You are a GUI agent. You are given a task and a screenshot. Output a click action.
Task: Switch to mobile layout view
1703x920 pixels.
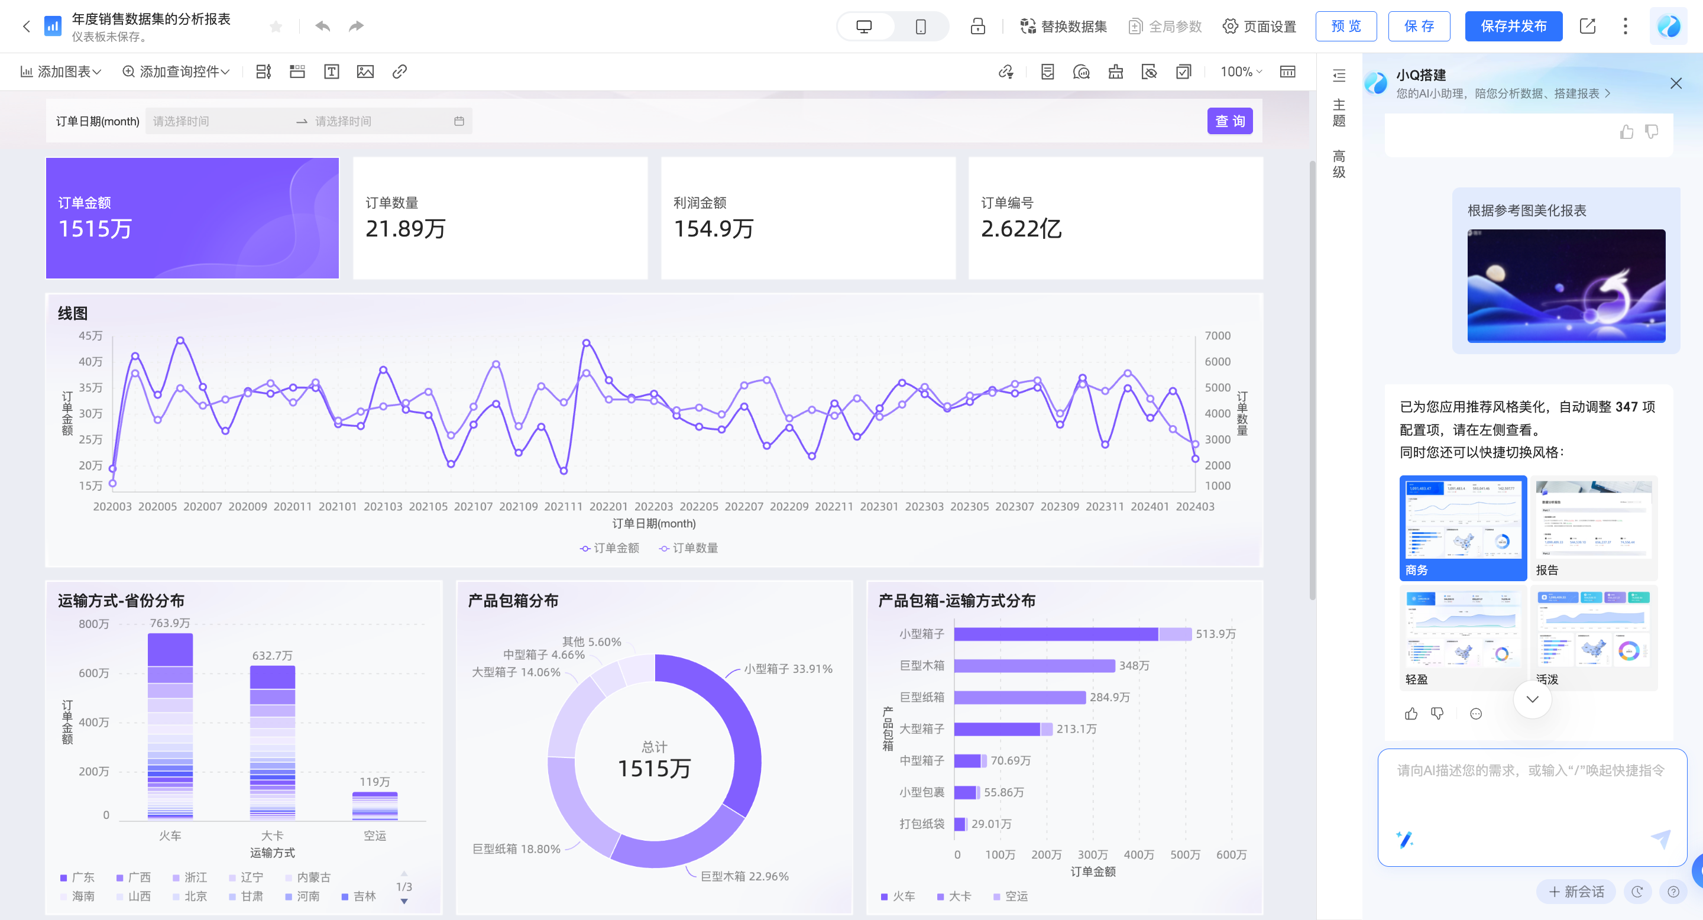click(x=920, y=27)
